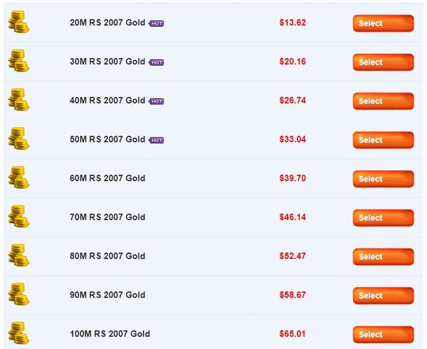Click the gold coins icon for 80M gold
Image resolution: width=427 pixels, height=349 pixels.
tap(19, 256)
